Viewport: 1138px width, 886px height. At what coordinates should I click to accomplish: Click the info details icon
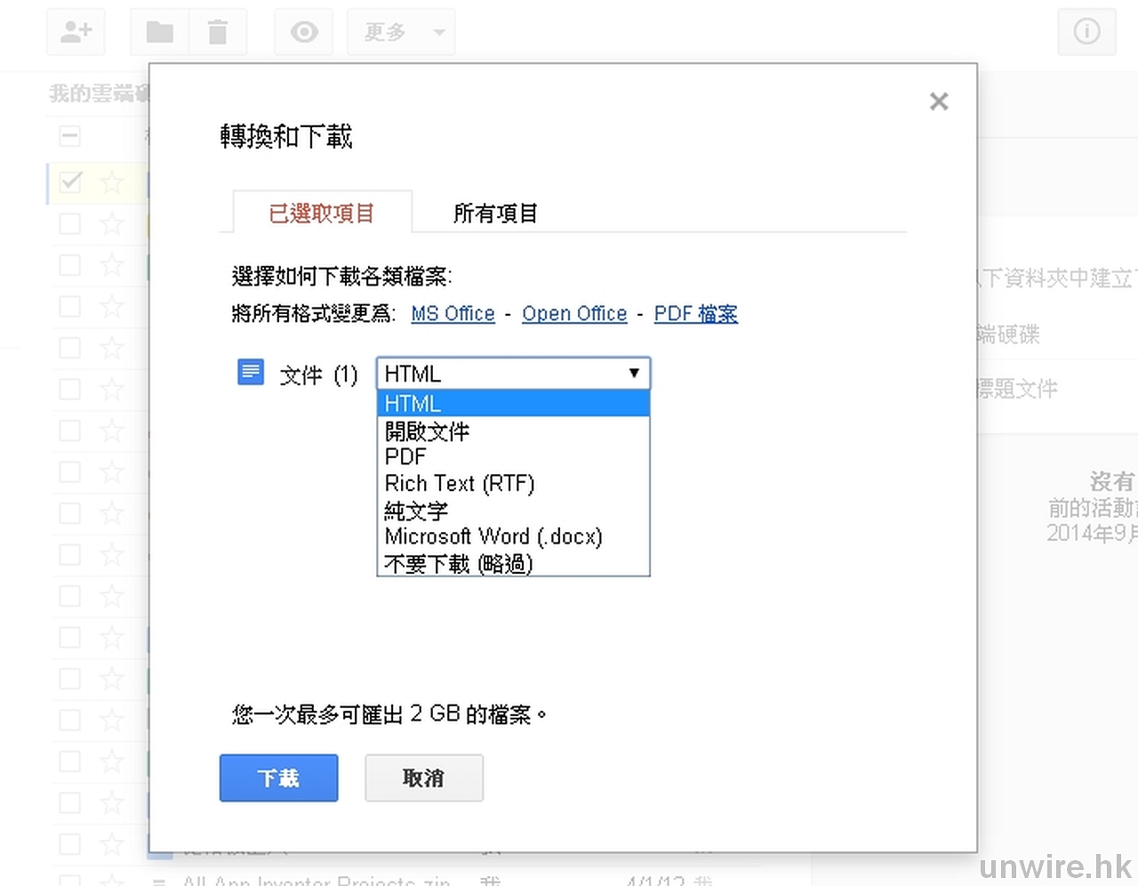(1086, 32)
